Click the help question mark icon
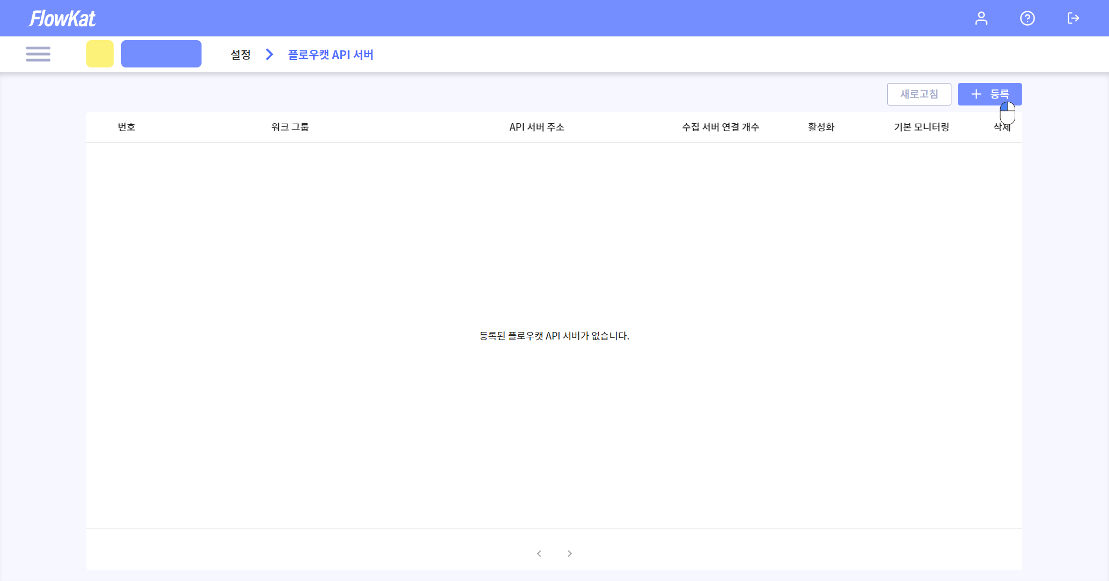1109x581 pixels. [1027, 18]
